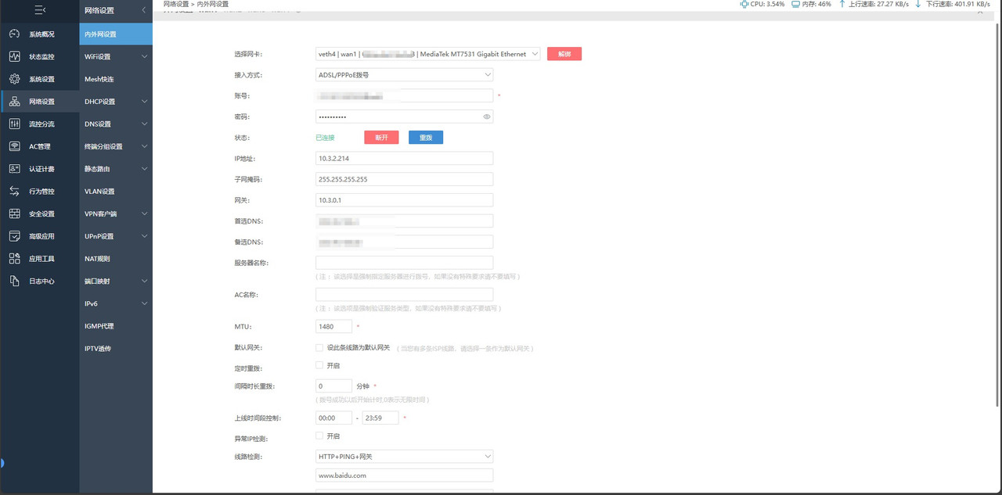
Task: Collapse the sidebar with the hamburger icon
Action: (x=39, y=10)
